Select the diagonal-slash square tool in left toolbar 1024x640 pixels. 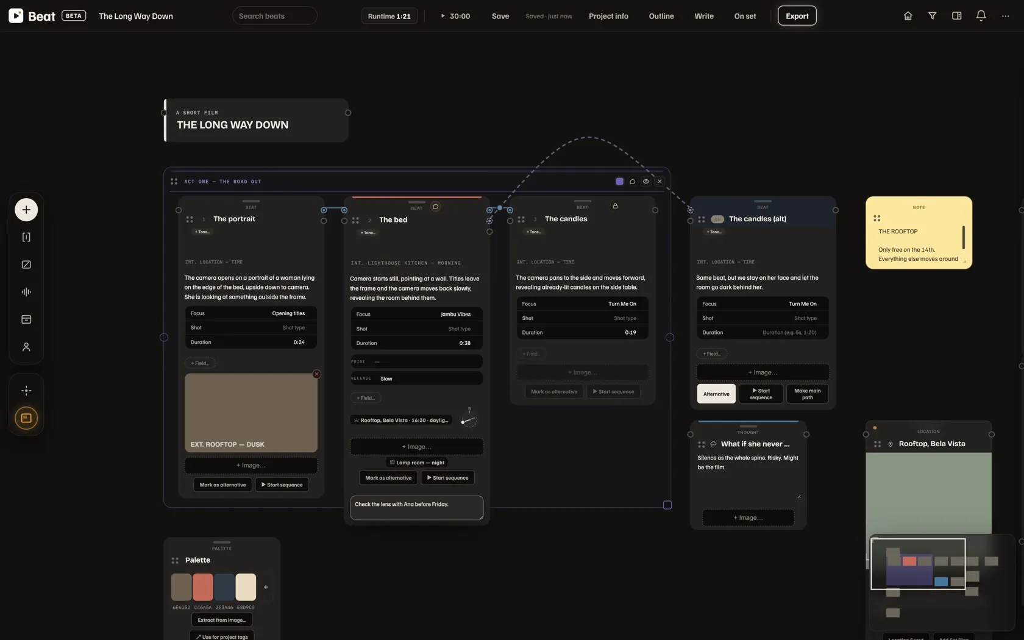(x=26, y=265)
